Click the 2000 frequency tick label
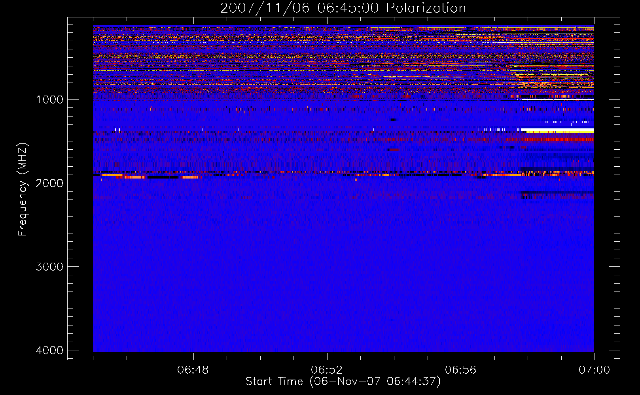The width and height of the screenshot is (640, 395). (49, 183)
